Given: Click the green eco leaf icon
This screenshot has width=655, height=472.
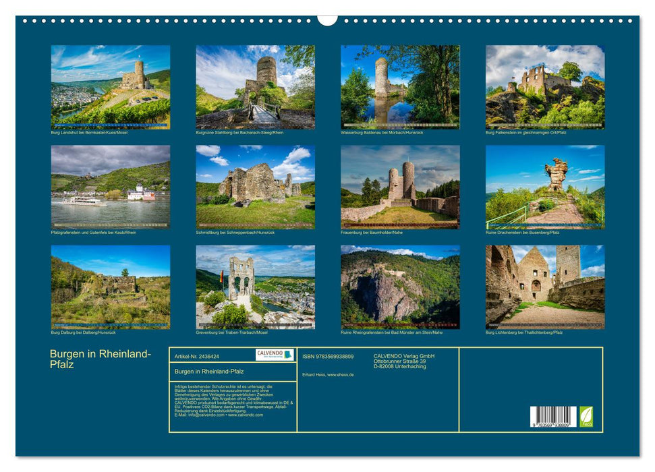Looking at the screenshot, I should tap(586, 417).
